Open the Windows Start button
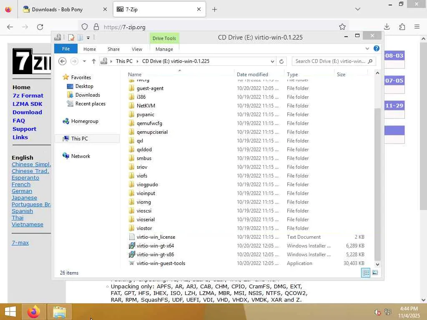The height and width of the screenshot is (320, 427). pyautogui.click(x=10, y=312)
